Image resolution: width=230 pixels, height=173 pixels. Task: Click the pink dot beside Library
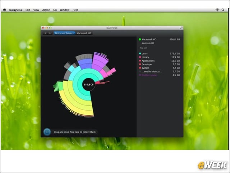[140, 57]
